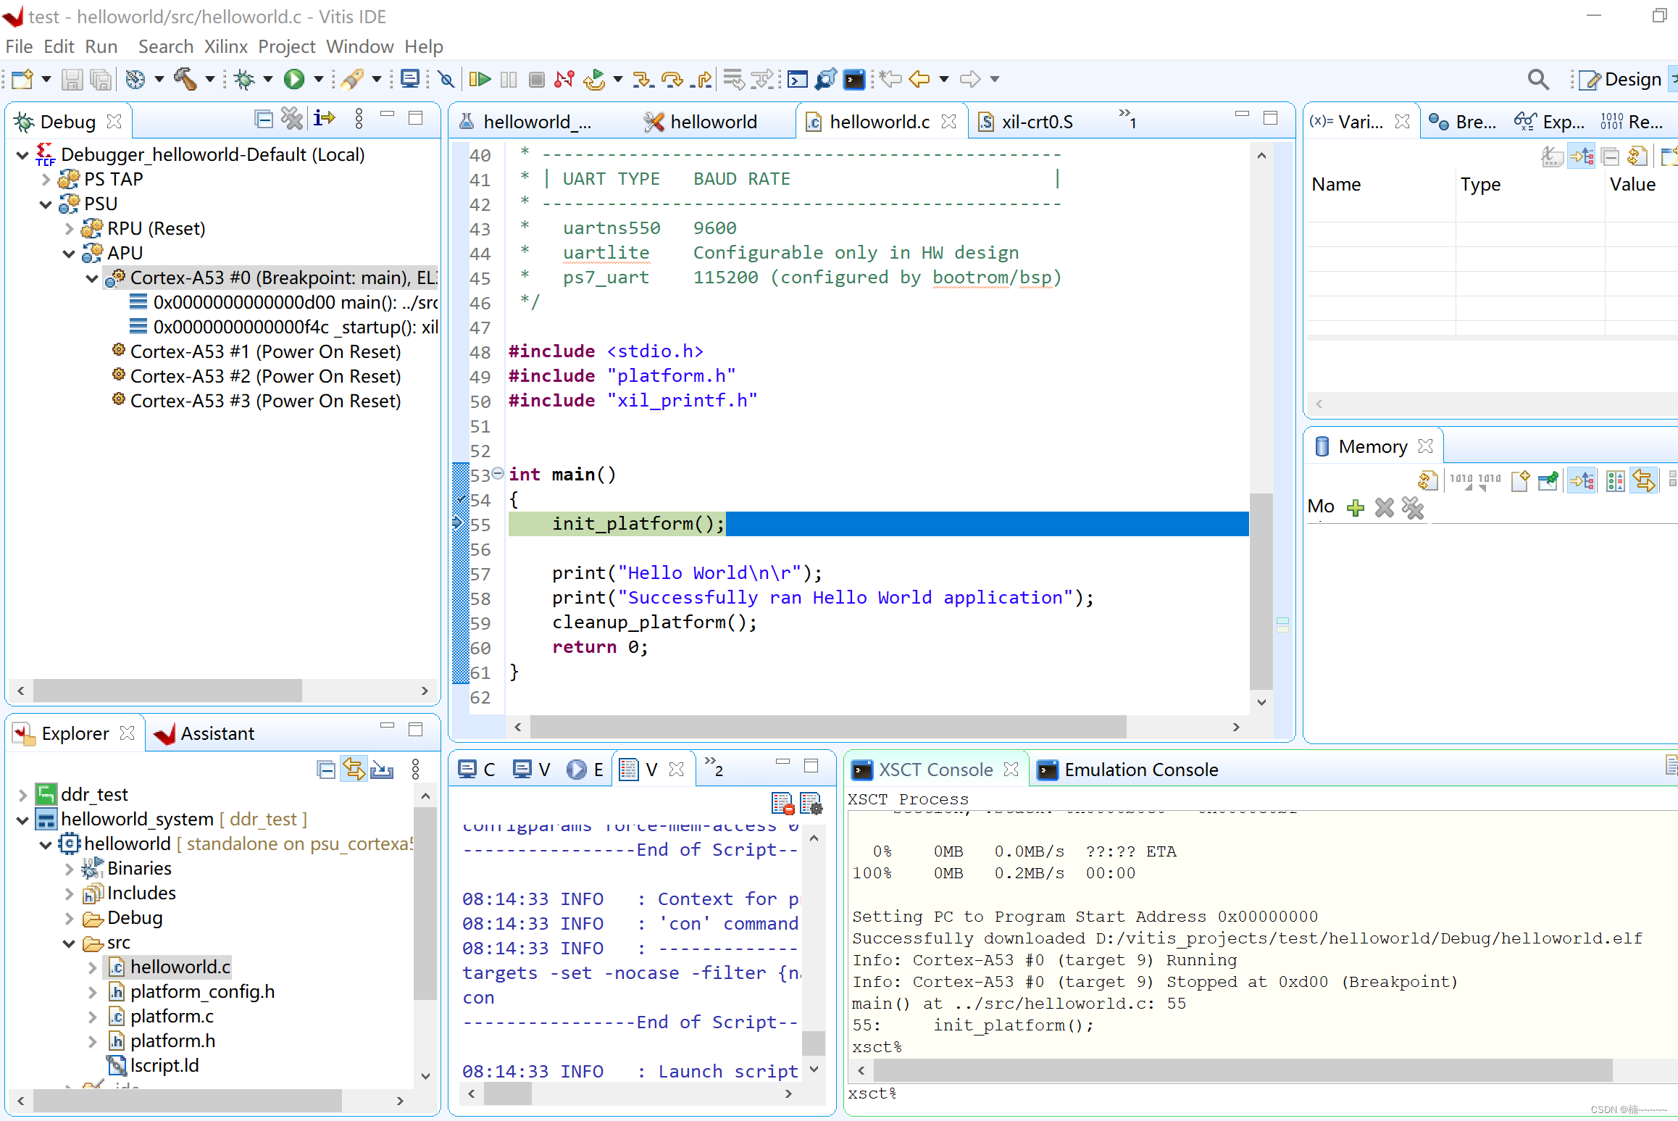Click the Step Into icon
This screenshot has height=1121, width=1678.
click(x=642, y=79)
